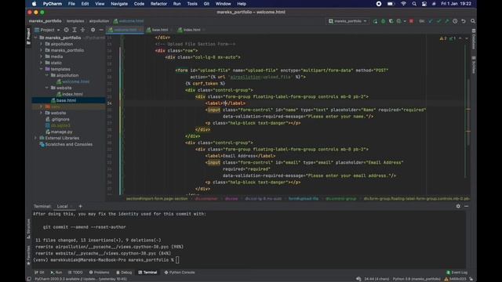
Task: Click Select Opened File target icon
Action: [x=66, y=30]
